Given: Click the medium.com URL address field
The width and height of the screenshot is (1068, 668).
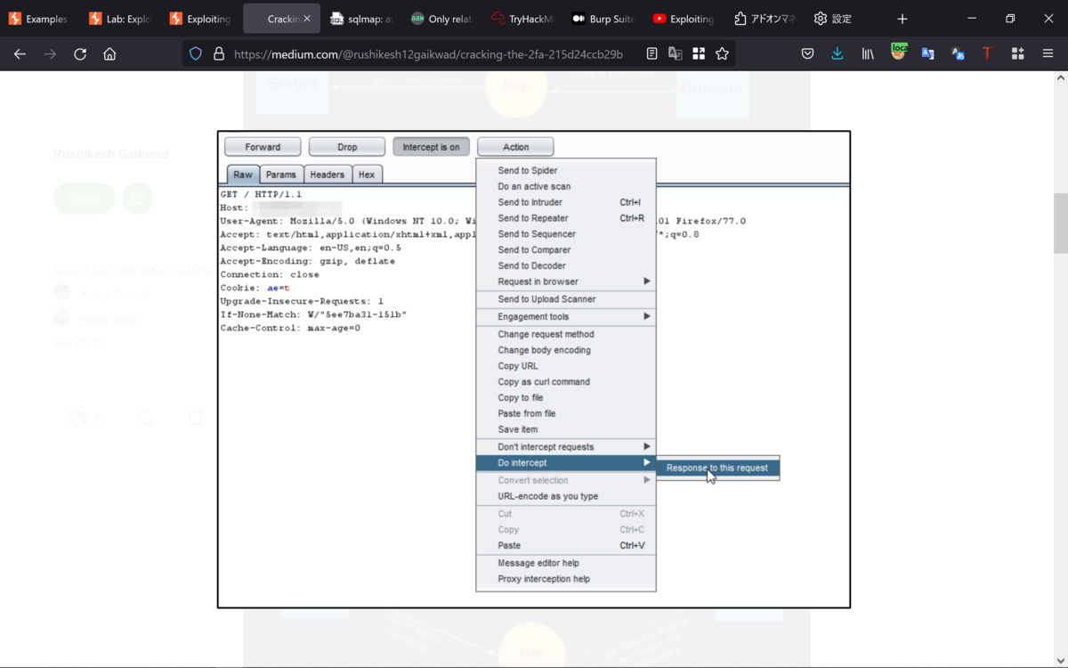Looking at the screenshot, I should coord(428,54).
